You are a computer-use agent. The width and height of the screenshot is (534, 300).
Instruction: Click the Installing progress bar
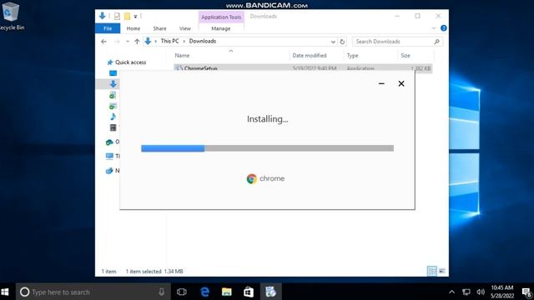pos(267,148)
